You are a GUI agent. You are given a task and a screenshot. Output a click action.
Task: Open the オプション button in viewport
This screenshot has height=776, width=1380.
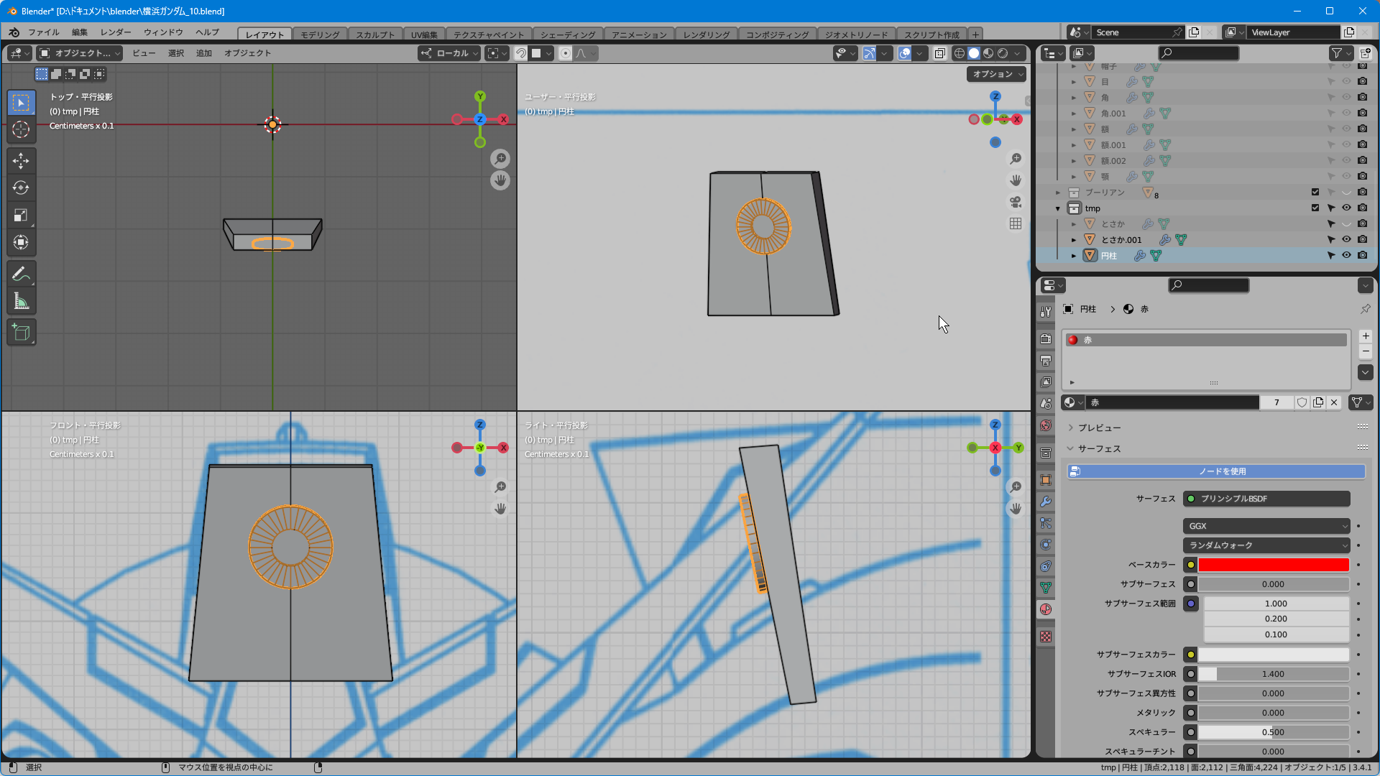(996, 74)
